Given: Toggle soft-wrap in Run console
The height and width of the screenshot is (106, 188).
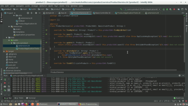Looking at the screenshot, I should pyautogui.click(x=9, y=87).
